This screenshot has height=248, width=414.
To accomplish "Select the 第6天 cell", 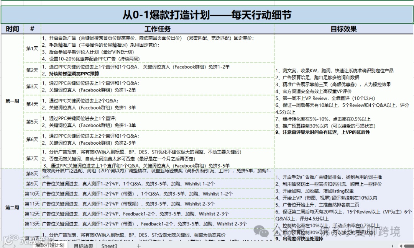I will (x=32, y=139).
